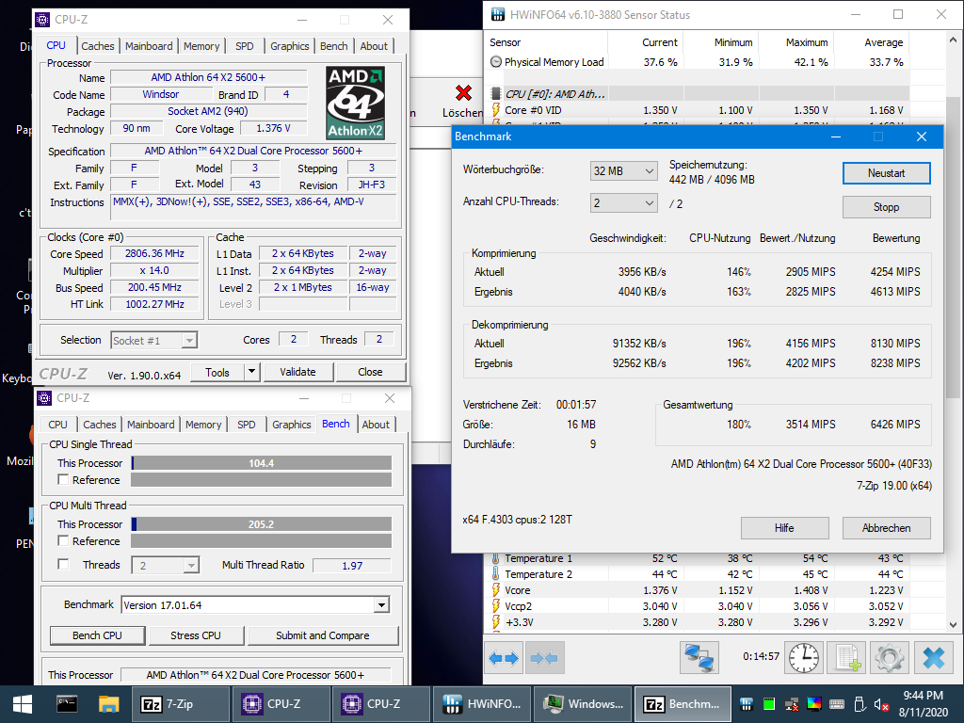Click the Stopp button
Viewport: 964px width, 723px height.
click(886, 207)
